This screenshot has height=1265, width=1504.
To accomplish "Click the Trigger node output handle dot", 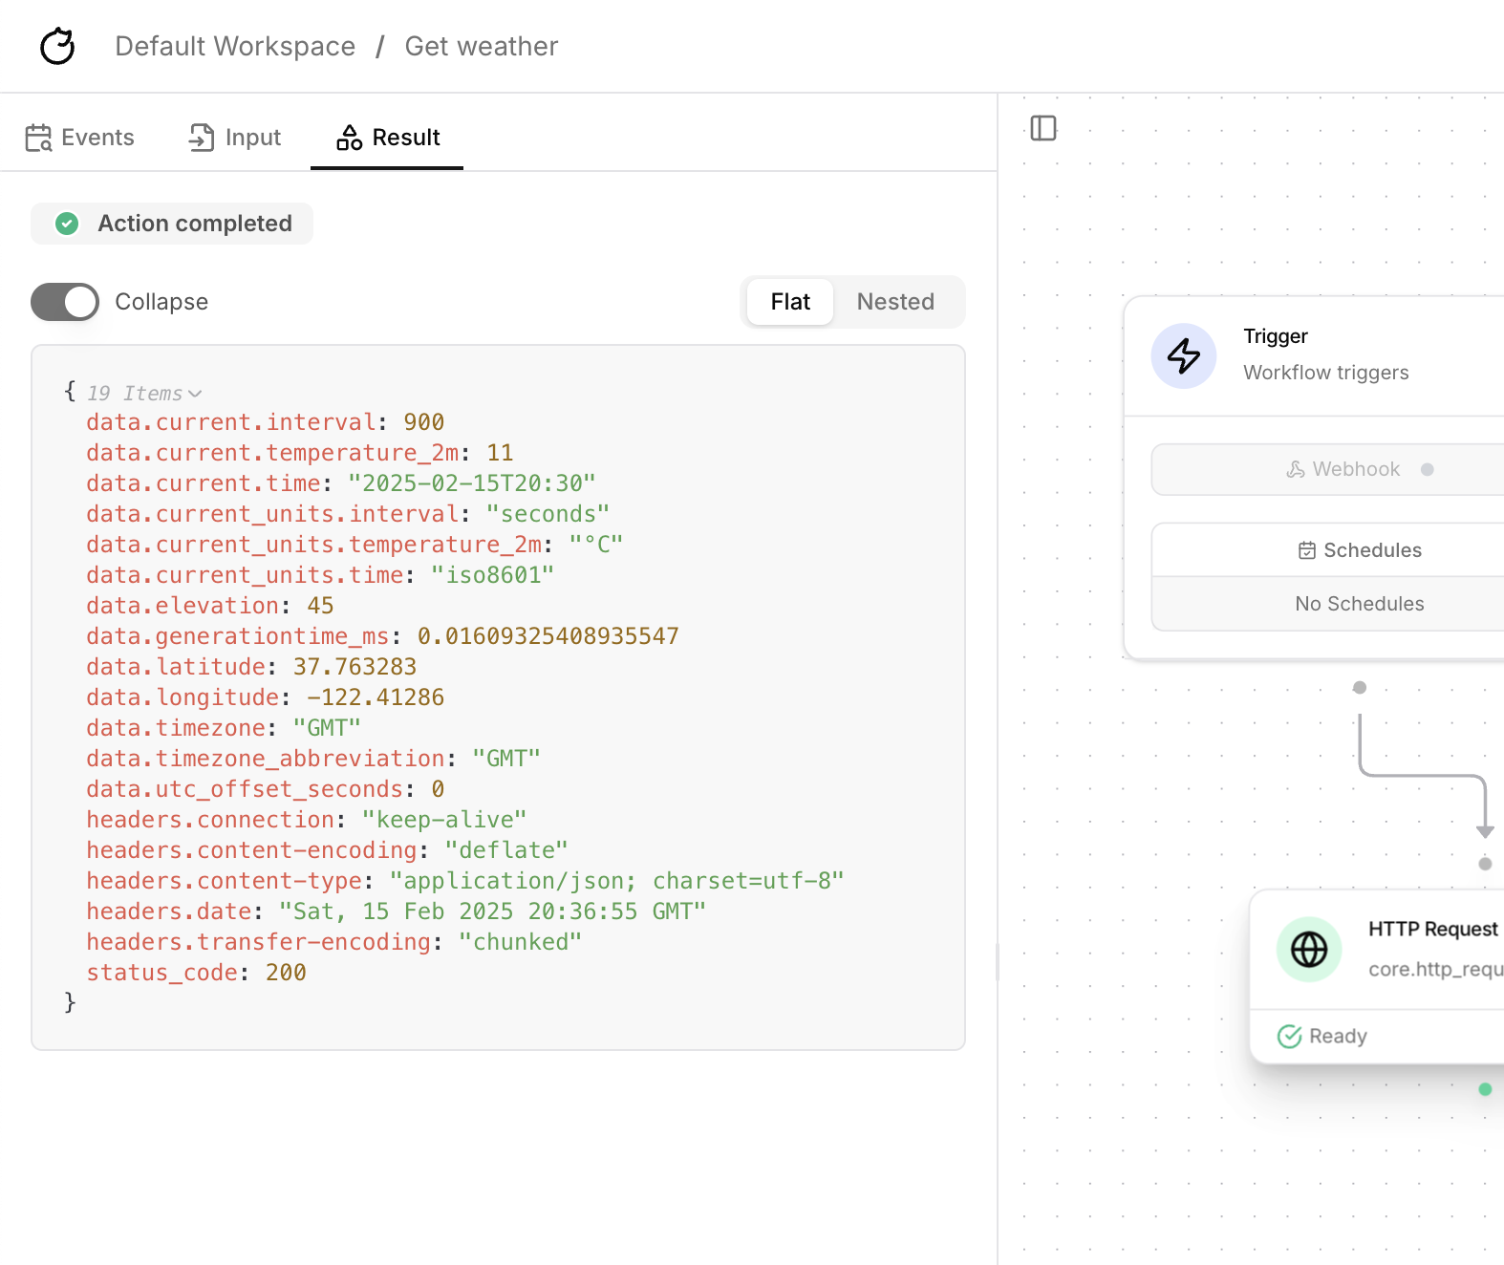I will click(1360, 688).
